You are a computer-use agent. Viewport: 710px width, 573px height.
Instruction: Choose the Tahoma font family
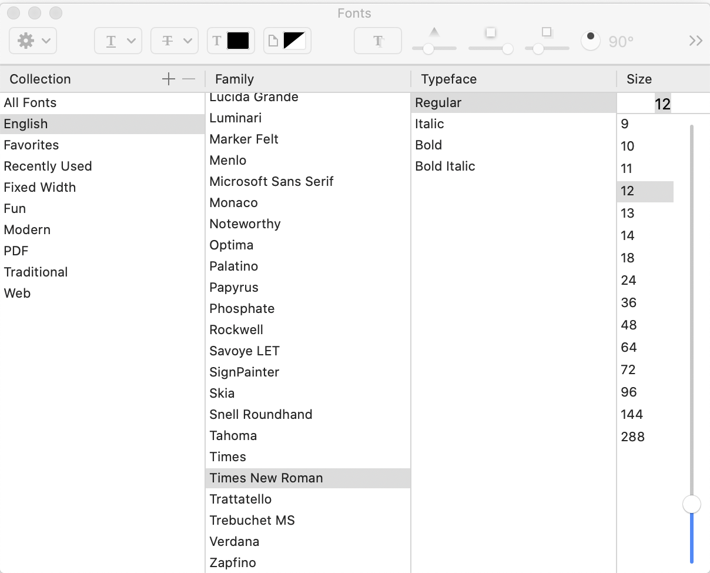coord(308,435)
